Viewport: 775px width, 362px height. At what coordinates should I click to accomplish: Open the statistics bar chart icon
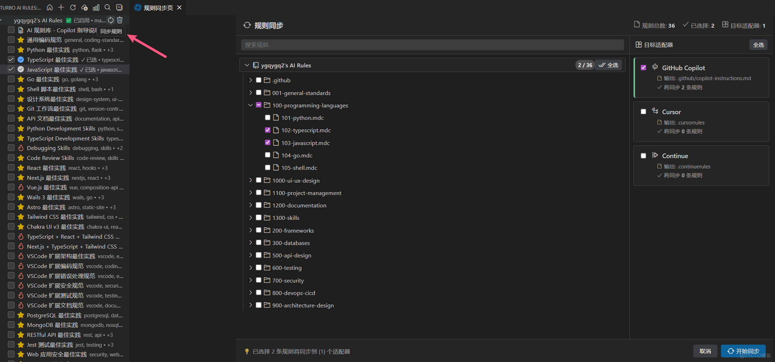pos(96,7)
